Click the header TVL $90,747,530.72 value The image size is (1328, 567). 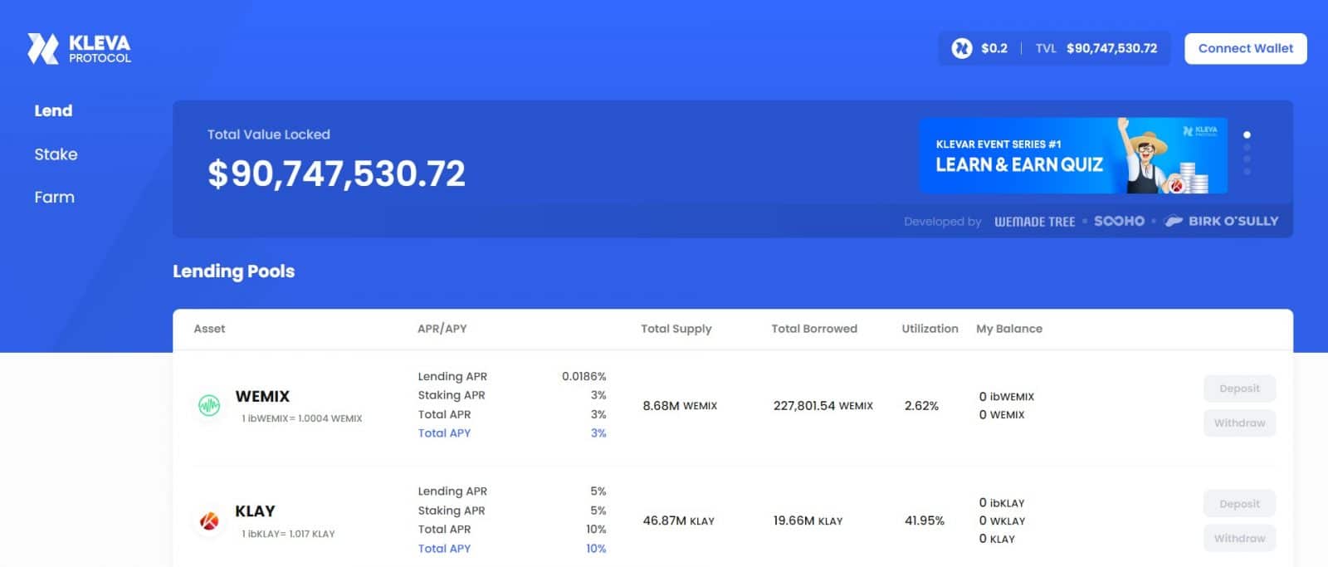tap(1111, 48)
